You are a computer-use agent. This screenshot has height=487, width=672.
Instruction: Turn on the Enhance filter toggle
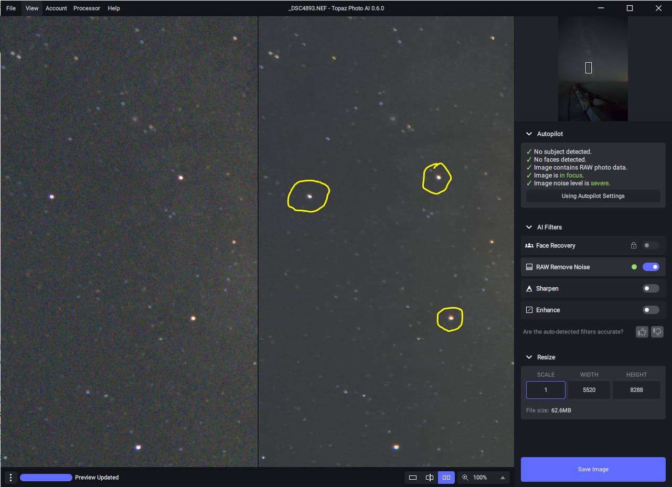pos(650,310)
